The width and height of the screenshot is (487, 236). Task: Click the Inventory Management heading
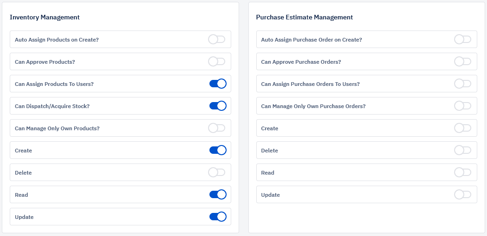[45, 18]
